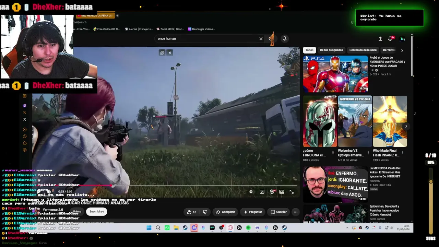Select the 'Contenido de la serie' chip
This screenshot has width=439, height=247.
coord(363,50)
